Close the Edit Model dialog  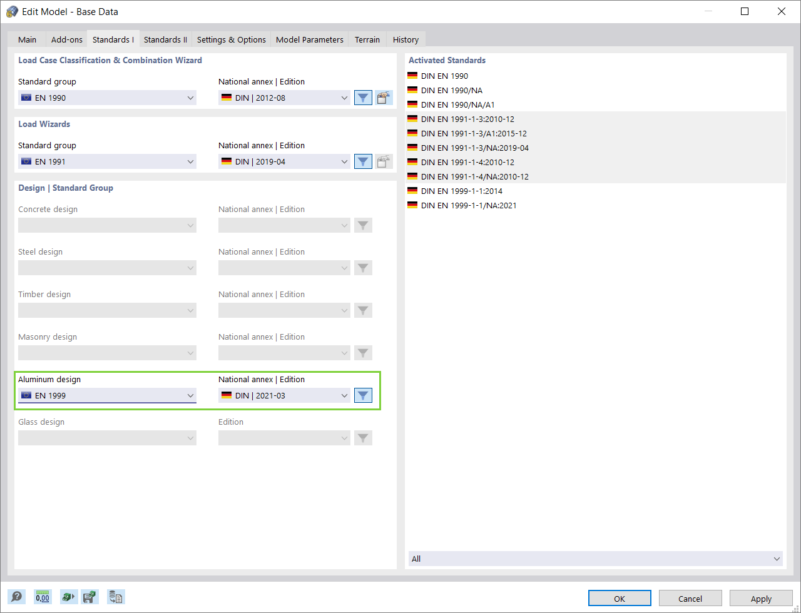pos(782,11)
